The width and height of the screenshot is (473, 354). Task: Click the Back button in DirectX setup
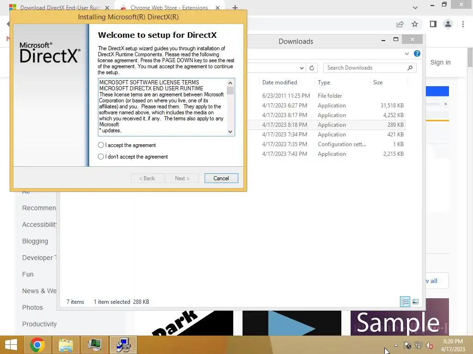pyautogui.click(x=147, y=178)
